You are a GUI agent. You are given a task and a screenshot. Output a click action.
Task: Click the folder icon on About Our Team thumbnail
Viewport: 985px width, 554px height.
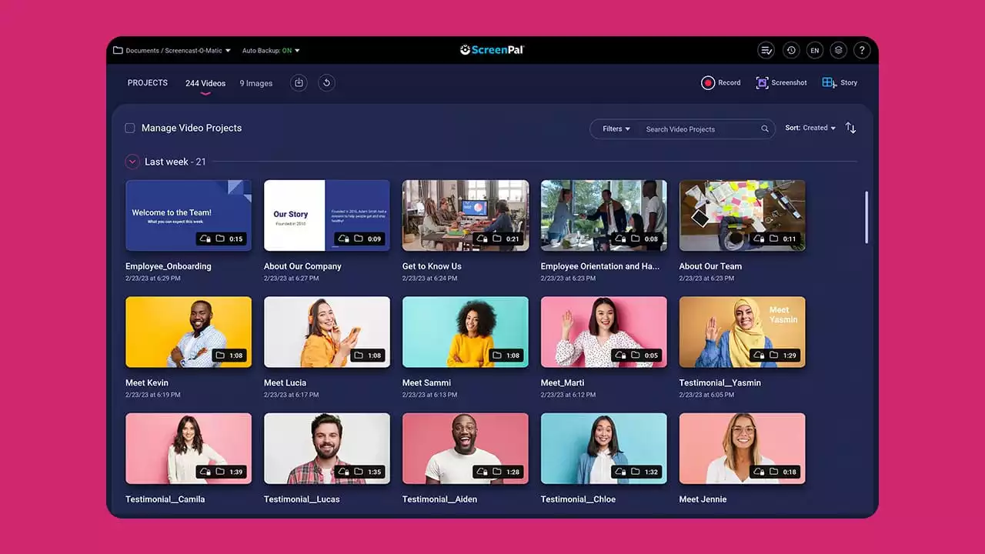[774, 239]
